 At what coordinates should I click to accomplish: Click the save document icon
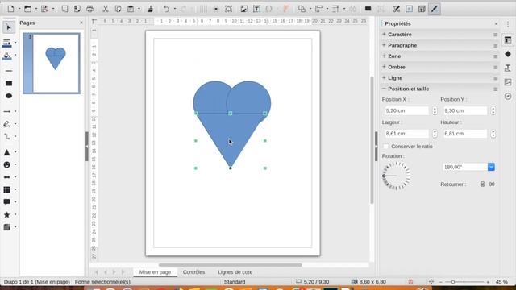(44, 9)
